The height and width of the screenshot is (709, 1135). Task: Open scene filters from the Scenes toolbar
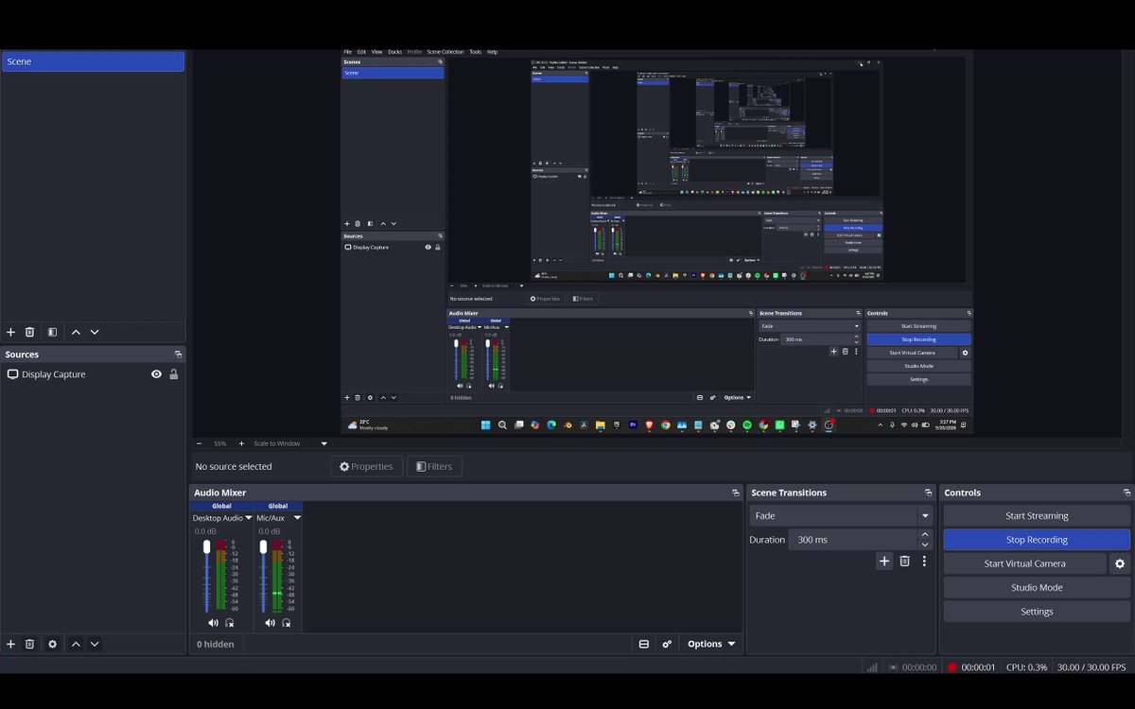point(53,332)
